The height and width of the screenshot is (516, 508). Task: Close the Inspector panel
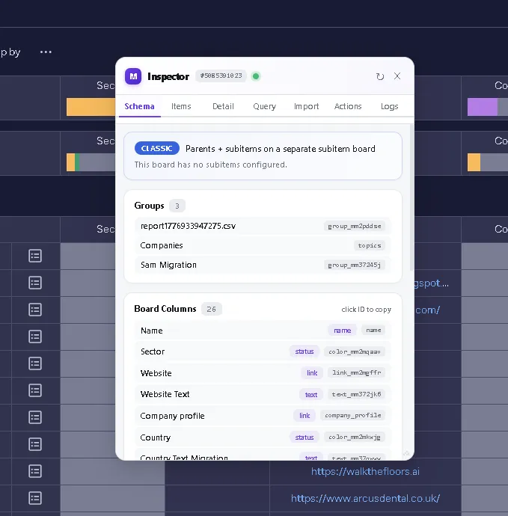click(x=397, y=76)
